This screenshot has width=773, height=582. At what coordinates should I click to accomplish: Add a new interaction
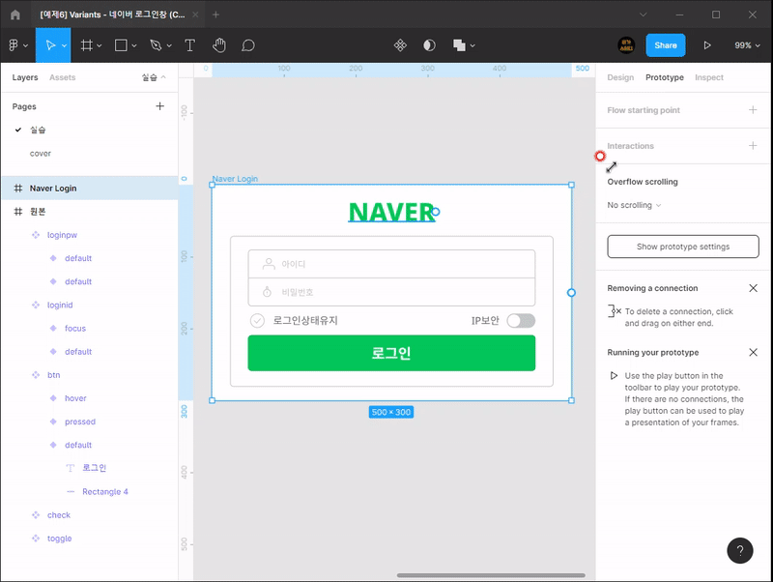[753, 145]
